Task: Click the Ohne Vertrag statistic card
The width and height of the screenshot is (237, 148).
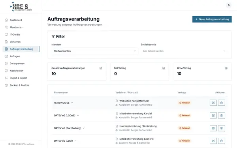Action: coord(202,71)
